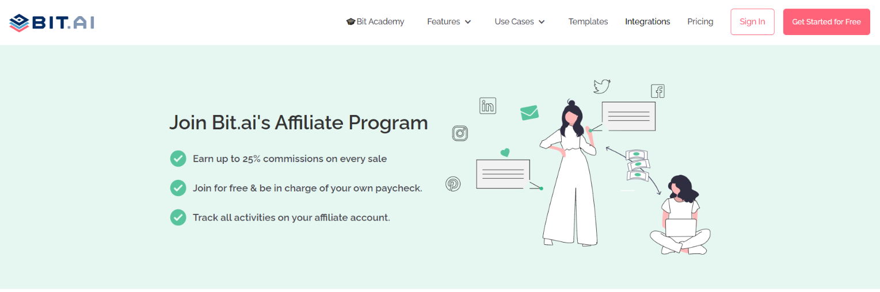Click the stacked money bills icon
The width and height of the screenshot is (880, 292).
pos(637,166)
